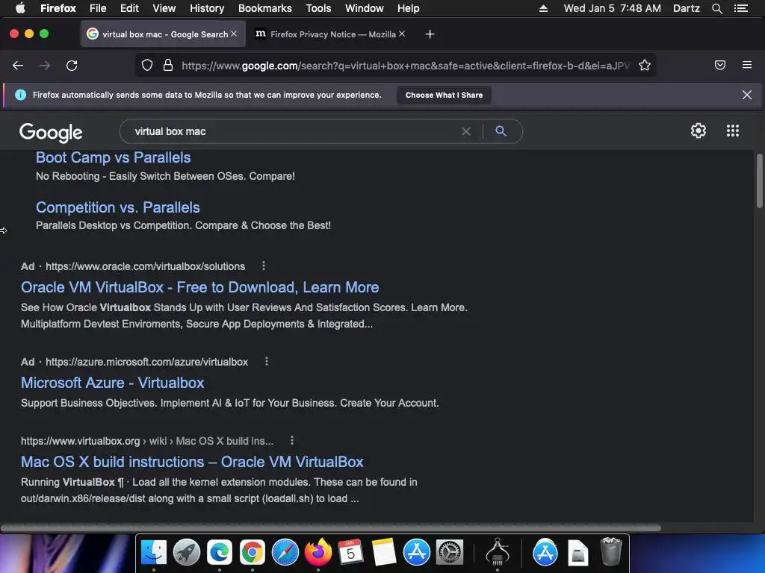This screenshot has width=765, height=573.
Task: Open Calendar from the dock
Action: click(x=351, y=553)
